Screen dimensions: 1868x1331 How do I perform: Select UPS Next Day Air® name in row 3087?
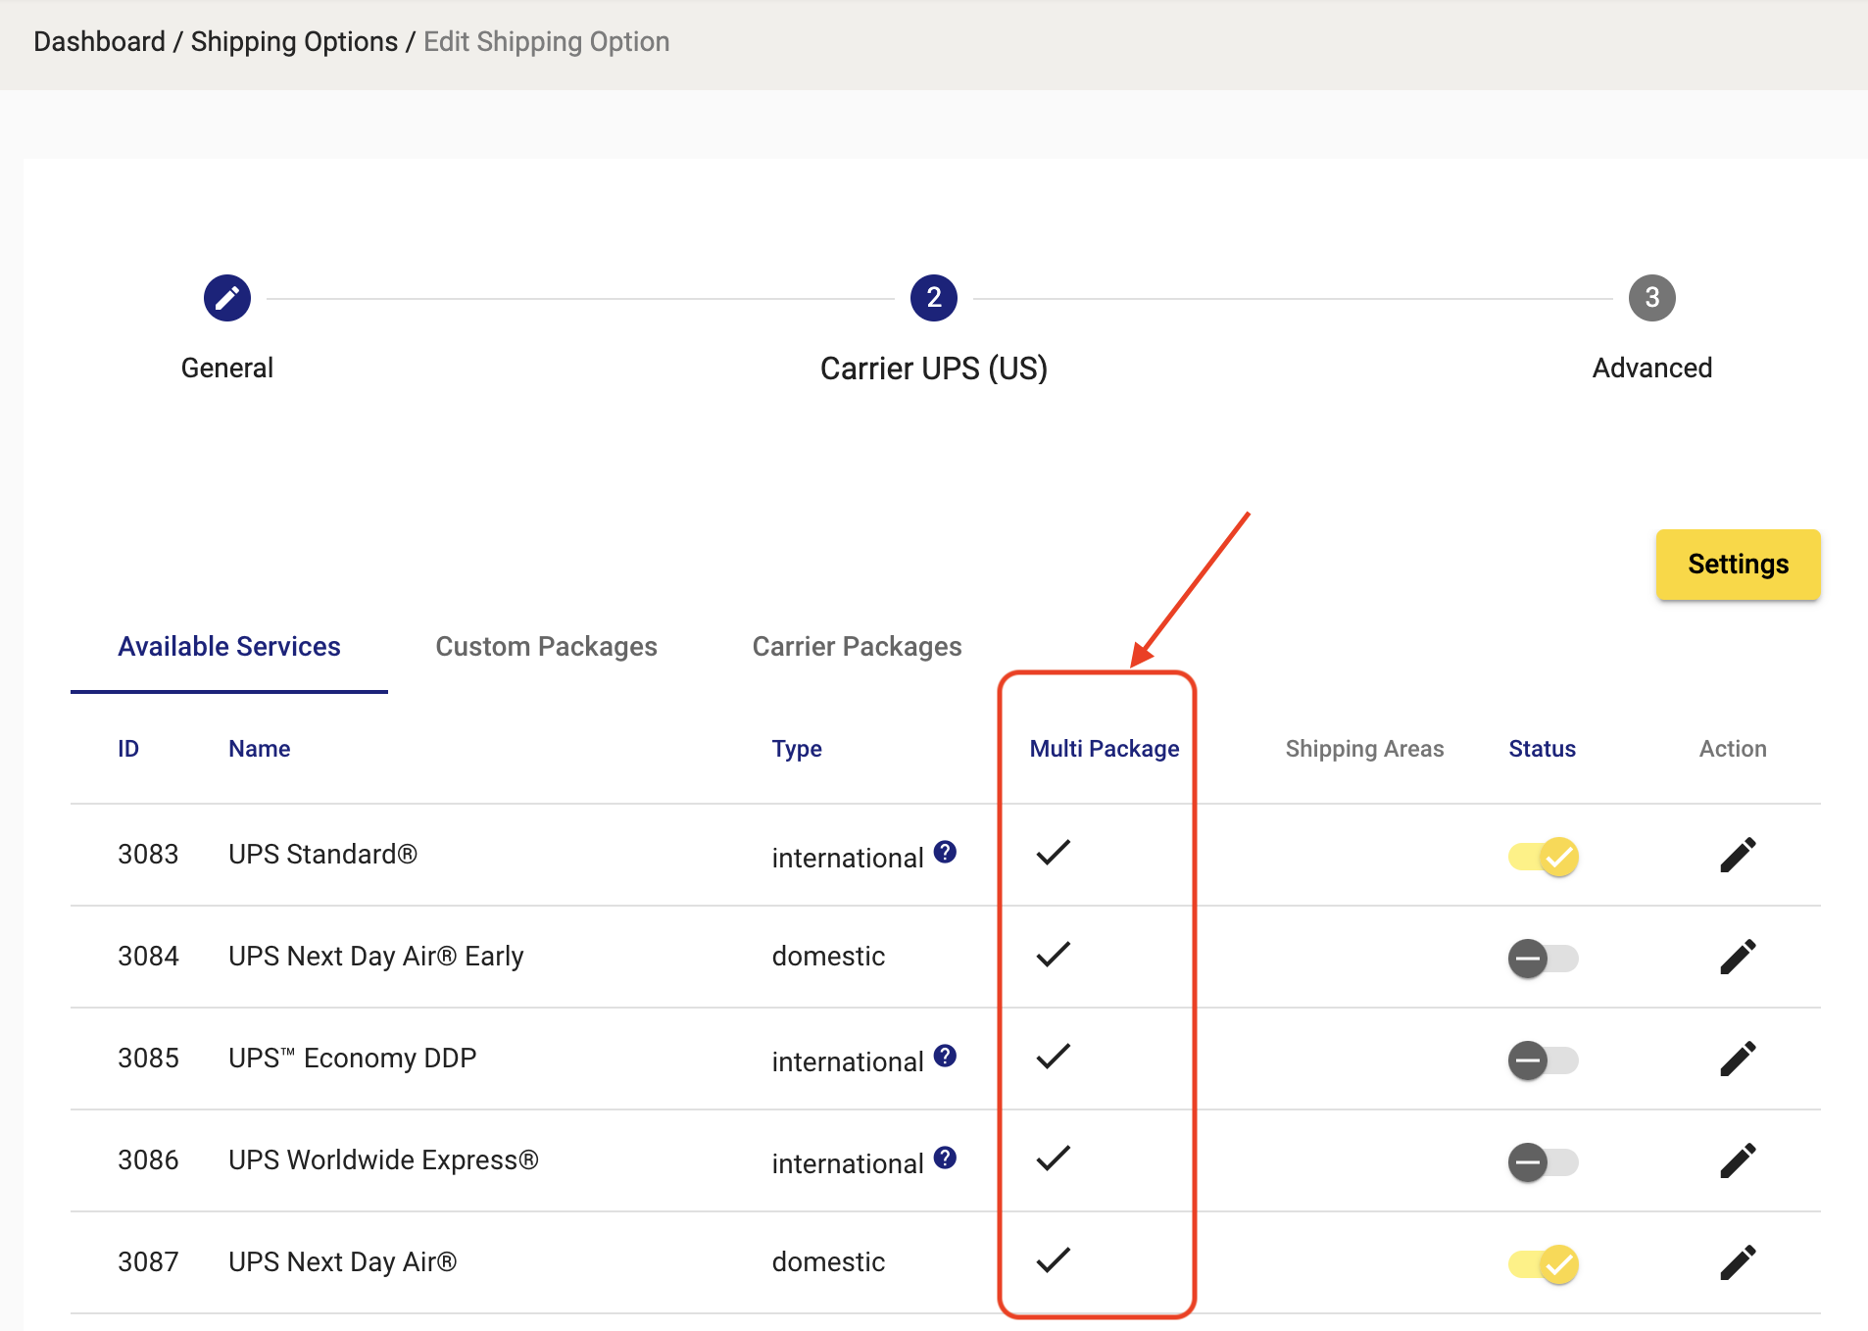click(342, 1262)
